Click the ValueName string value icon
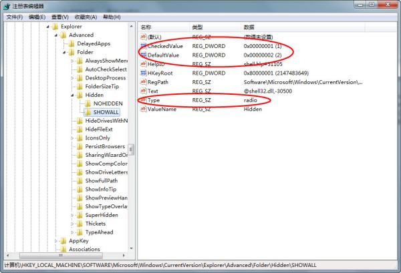The image size is (401, 273). 144,109
